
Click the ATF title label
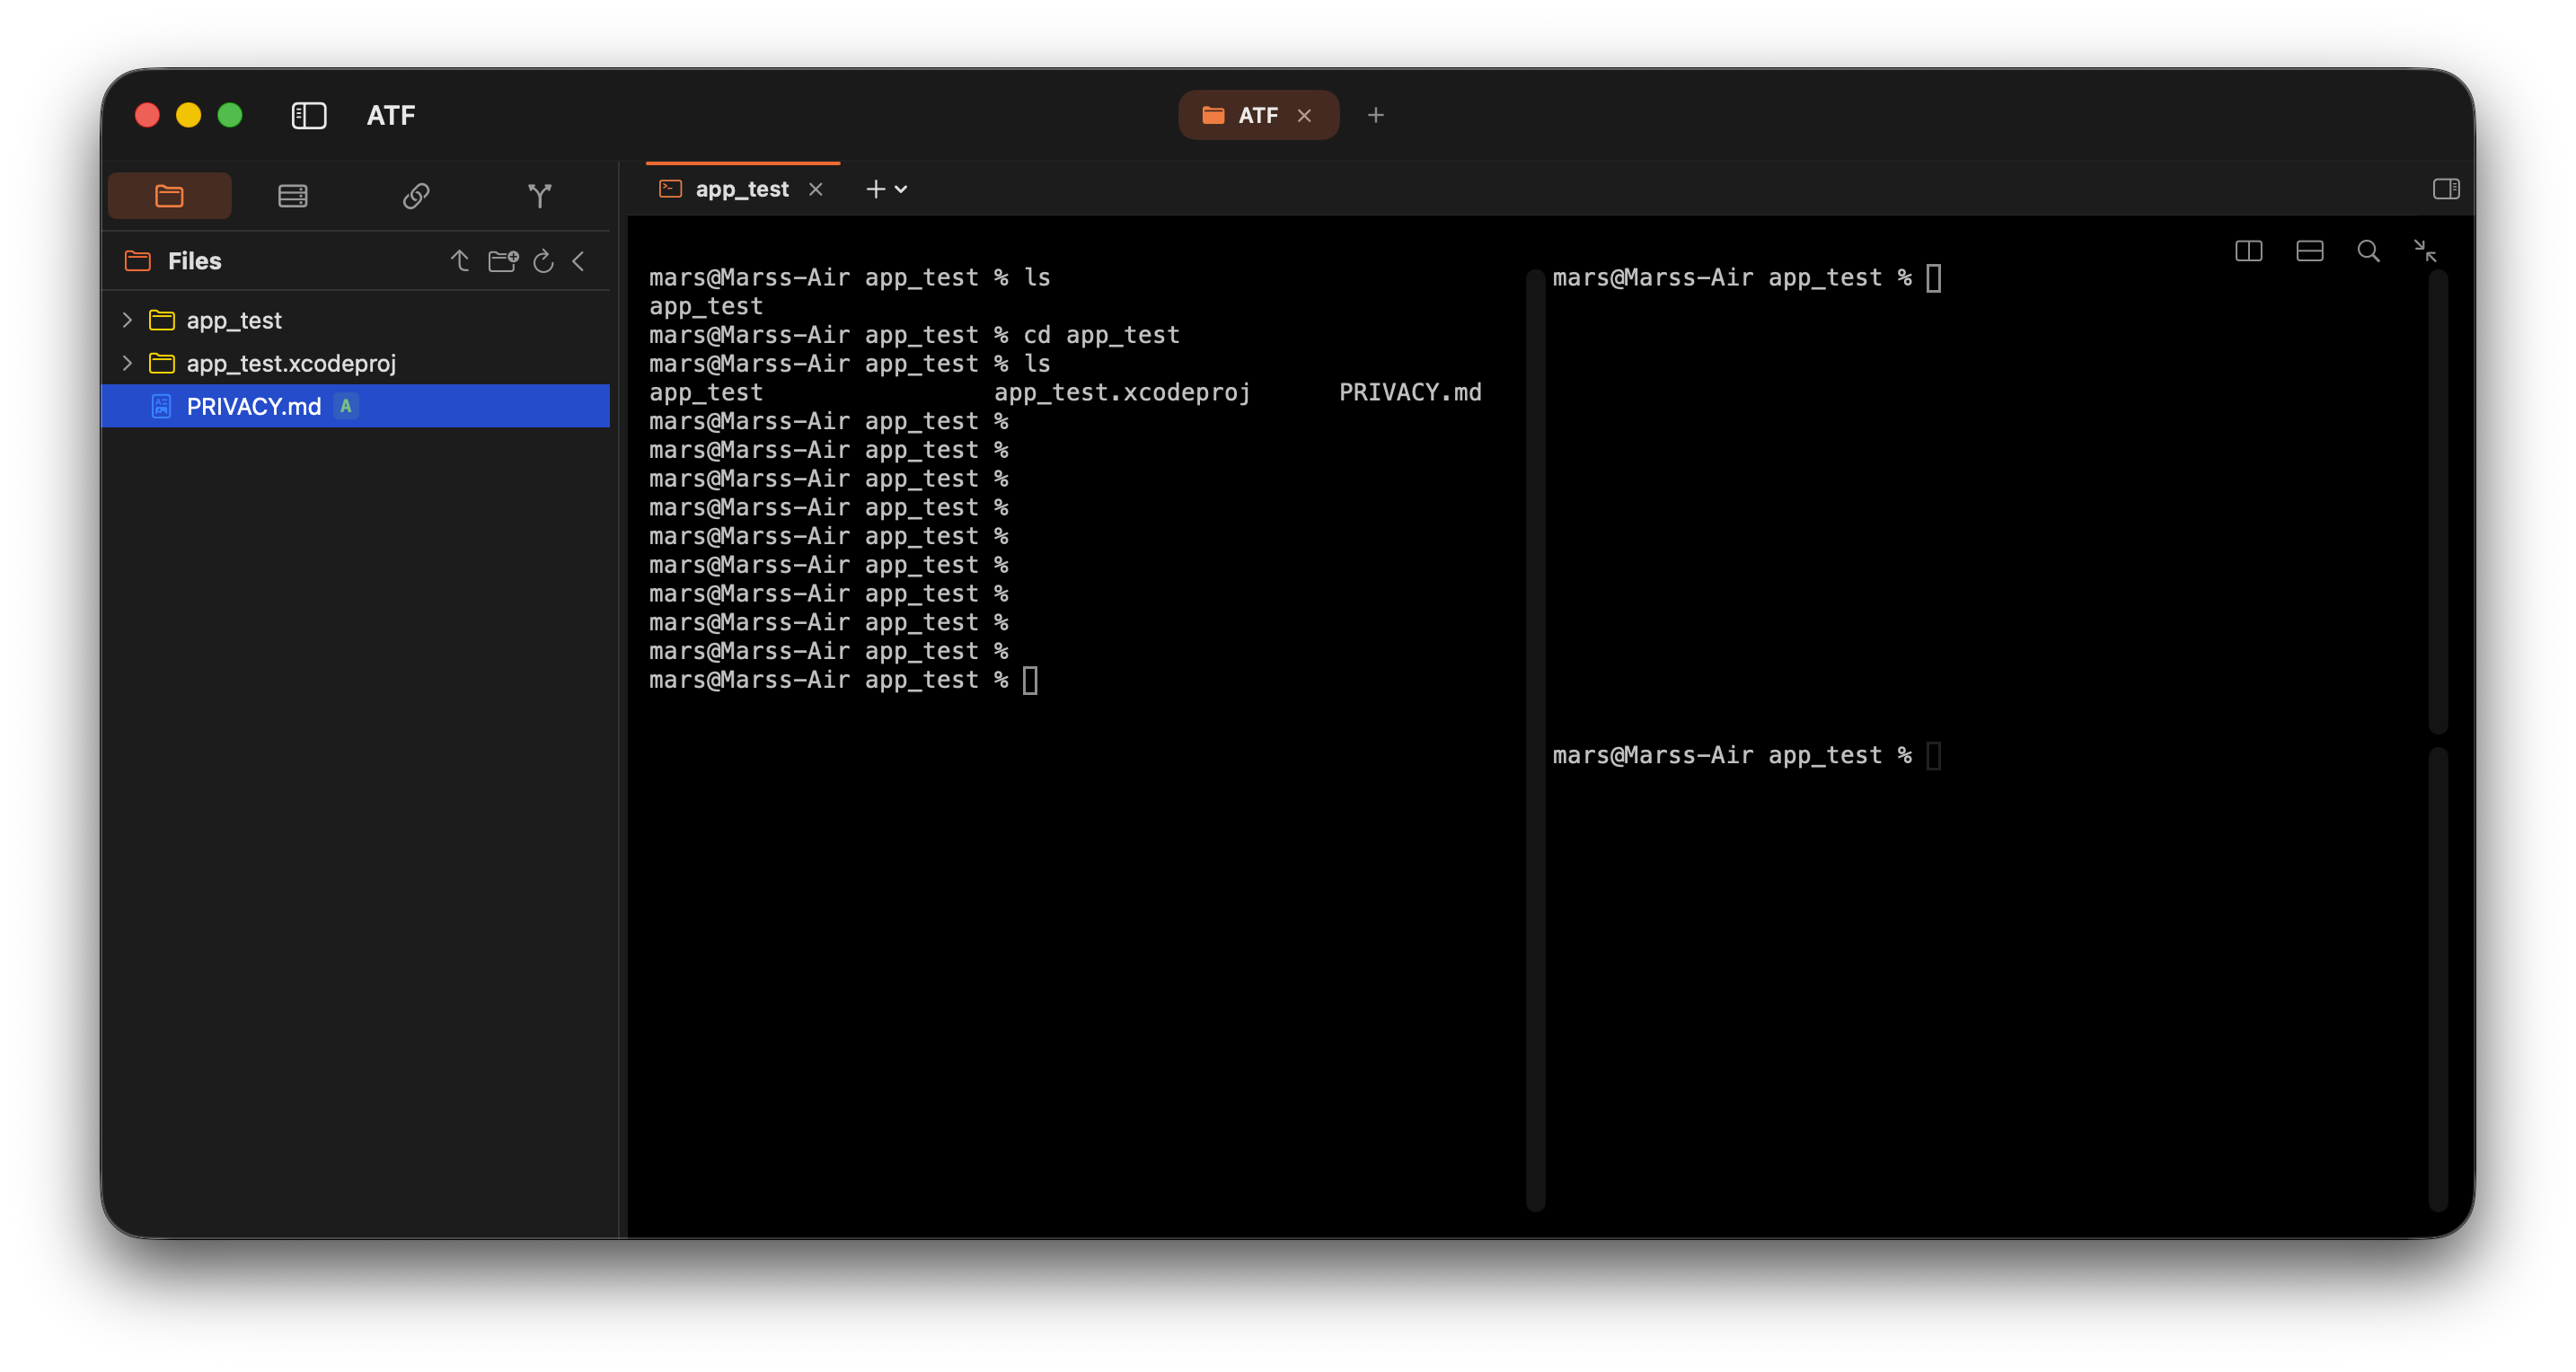point(391,115)
